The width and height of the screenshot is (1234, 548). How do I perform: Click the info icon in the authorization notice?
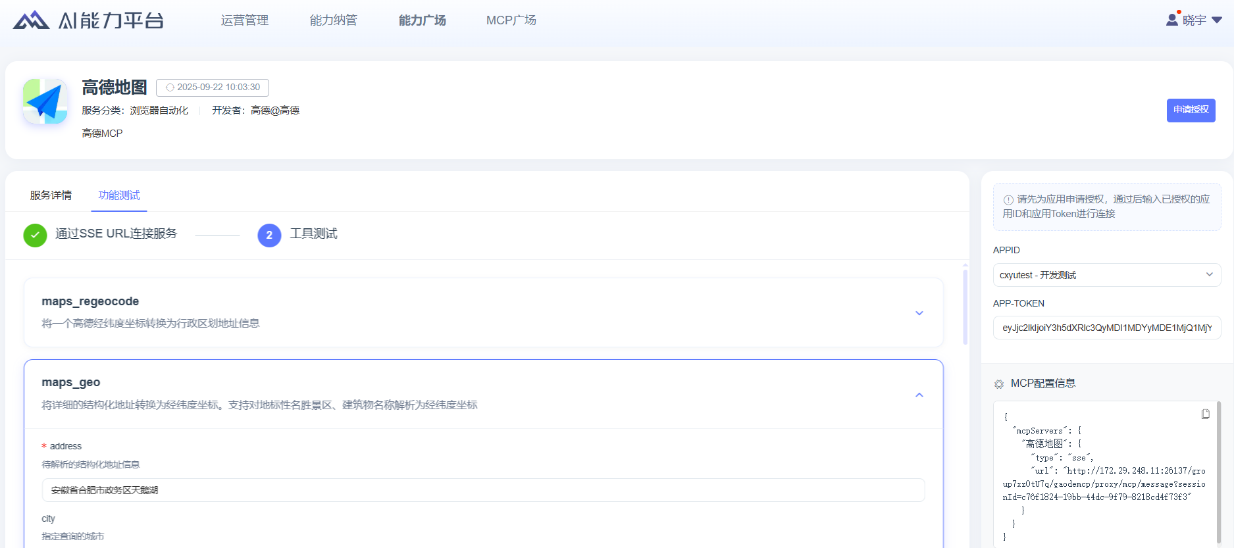pos(1008,200)
